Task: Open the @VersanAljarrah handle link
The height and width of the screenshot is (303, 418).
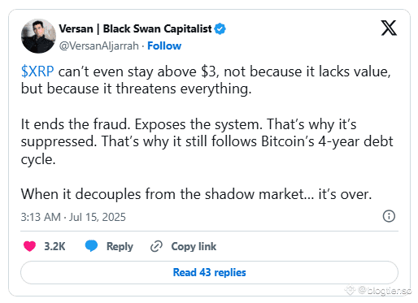Action: click(98, 45)
